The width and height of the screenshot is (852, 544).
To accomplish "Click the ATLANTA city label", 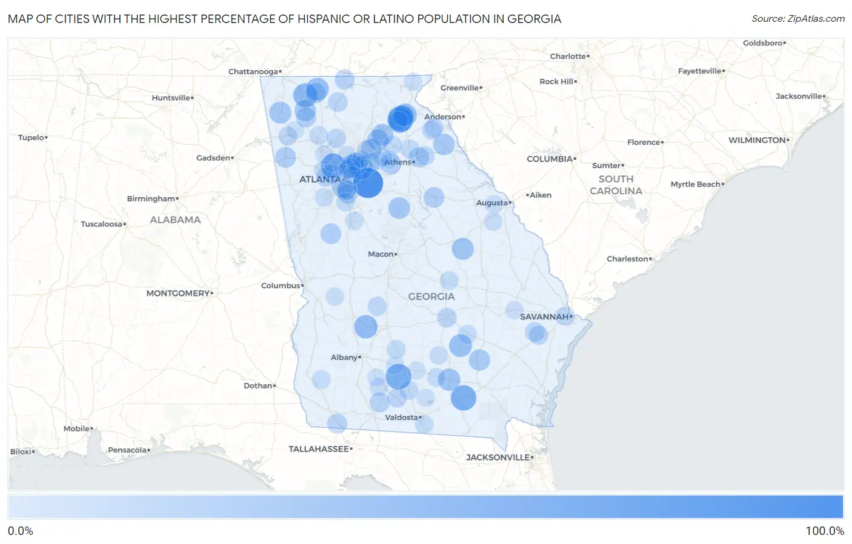I will (x=320, y=179).
